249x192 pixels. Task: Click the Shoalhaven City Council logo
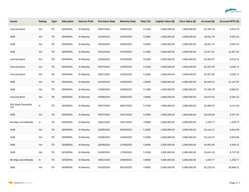233,11
